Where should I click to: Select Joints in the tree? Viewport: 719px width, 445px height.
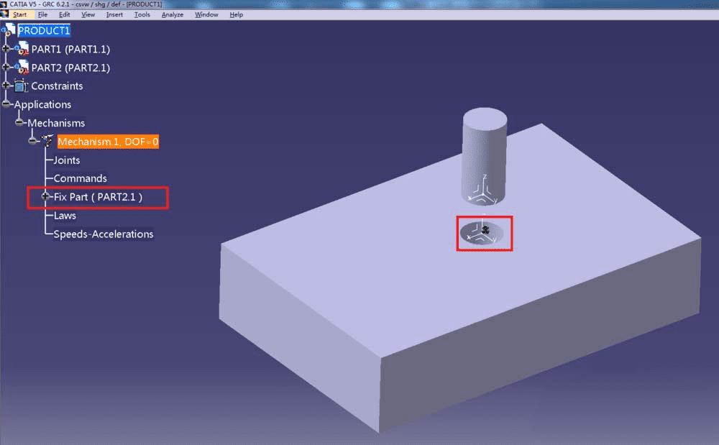pos(67,160)
